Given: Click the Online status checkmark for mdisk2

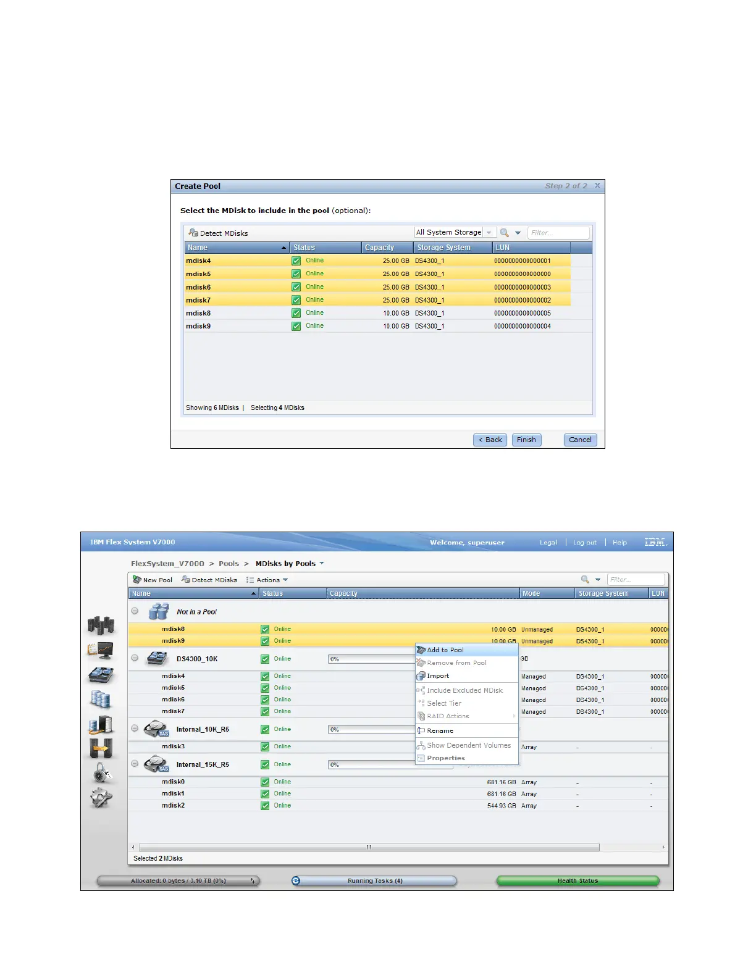Looking at the screenshot, I should coord(265,805).
